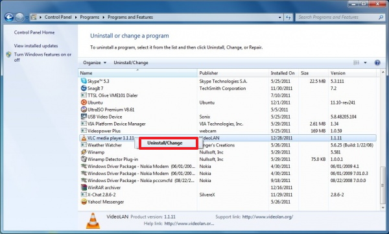This screenshot has height=234, width=389.
Task: Sort the list by Installed On column header
Action: tap(283, 73)
